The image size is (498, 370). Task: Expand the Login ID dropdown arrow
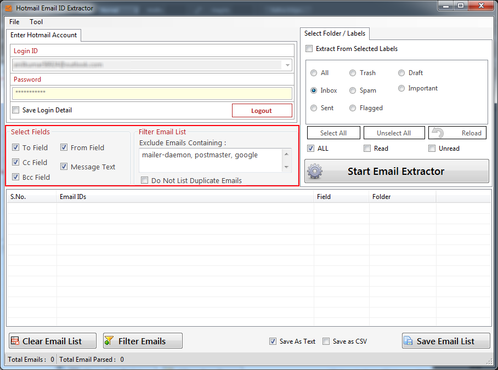[x=287, y=65]
